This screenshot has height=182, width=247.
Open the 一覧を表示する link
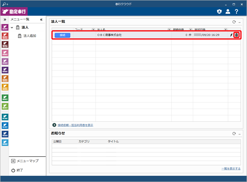point(231,169)
